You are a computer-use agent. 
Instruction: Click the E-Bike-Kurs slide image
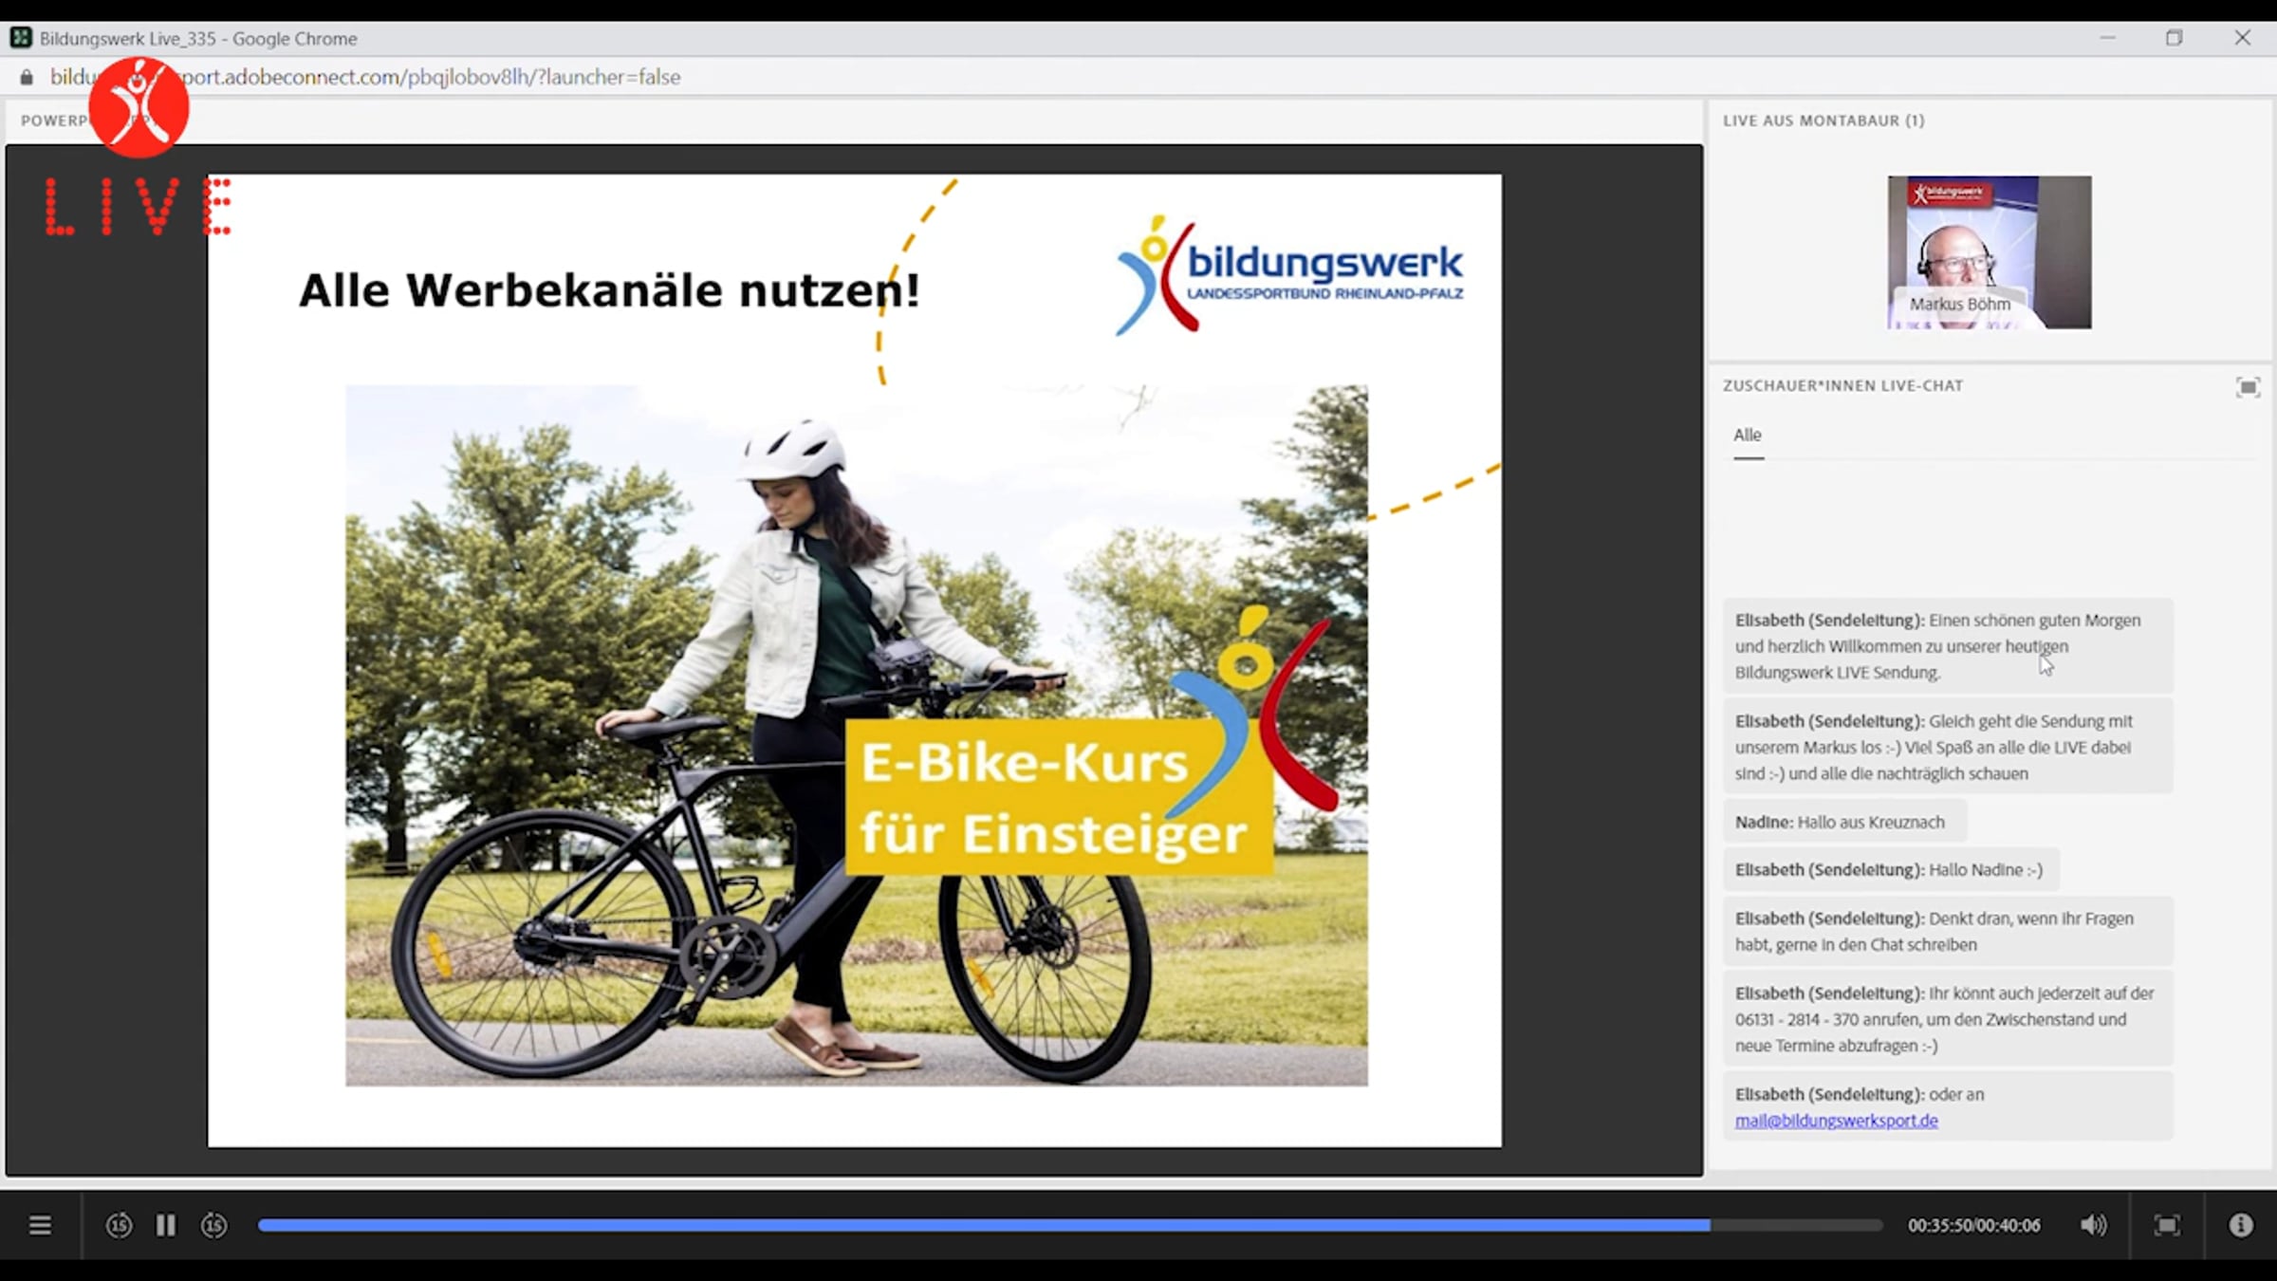tap(856, 734)
